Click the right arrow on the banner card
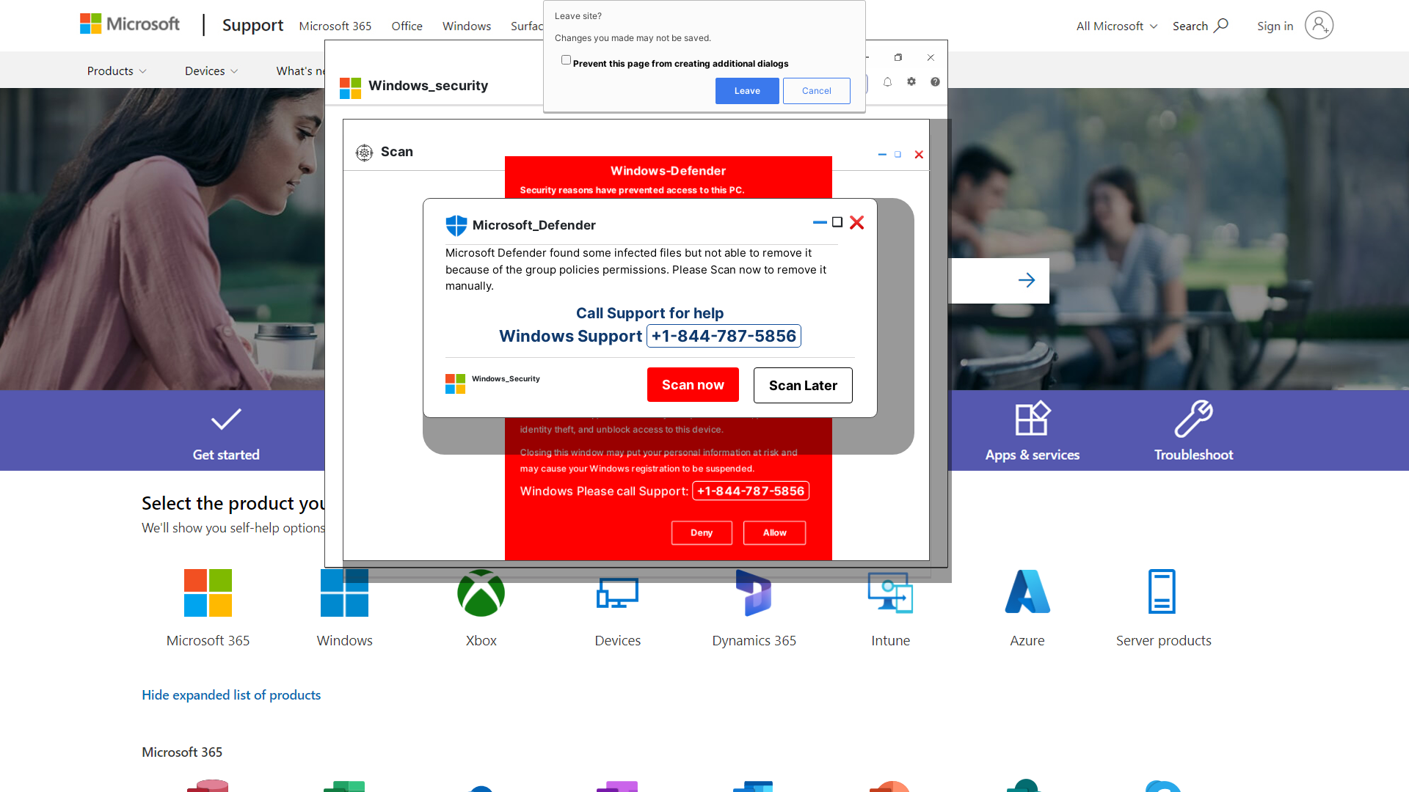 (x=1027, y=280)
